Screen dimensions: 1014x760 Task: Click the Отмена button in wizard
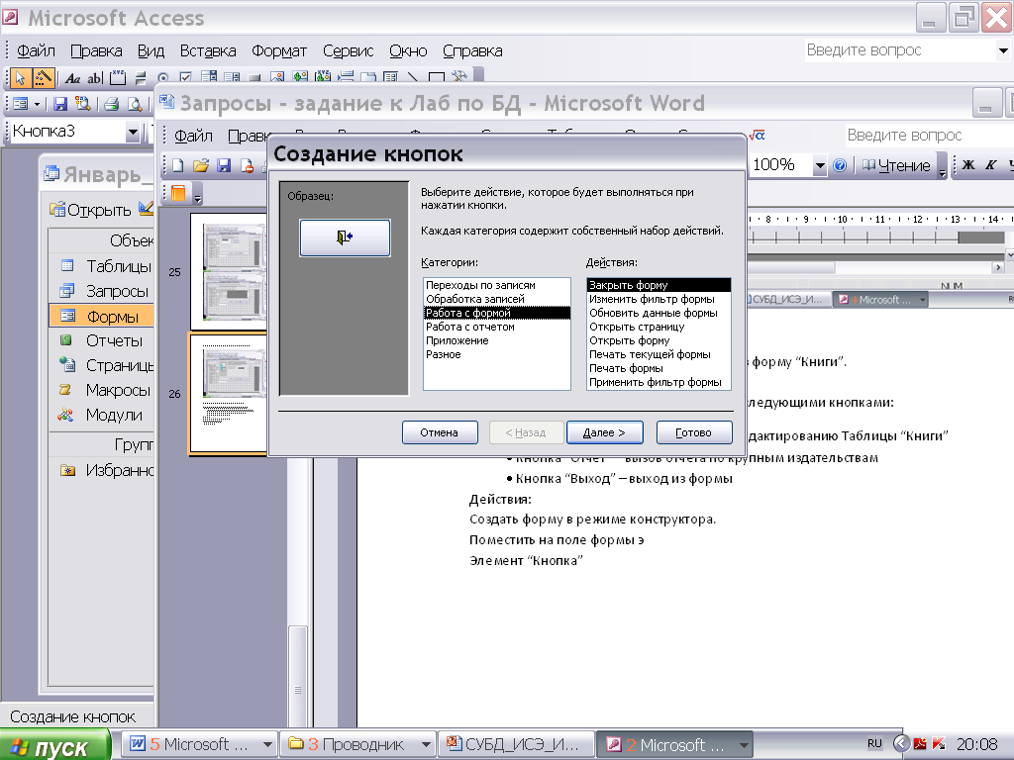pos(440,432)
